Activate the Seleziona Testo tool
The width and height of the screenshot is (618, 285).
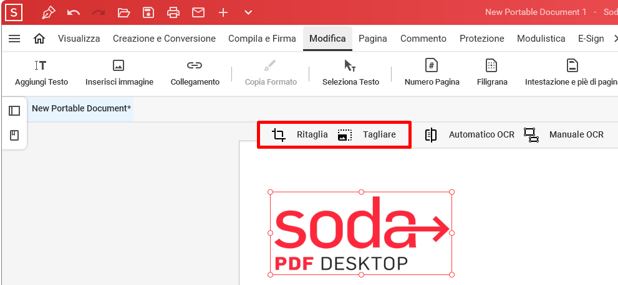[350, 73]
